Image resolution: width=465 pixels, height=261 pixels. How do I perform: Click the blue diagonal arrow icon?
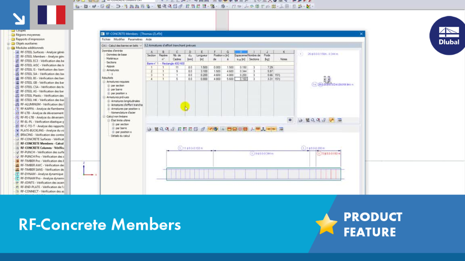point(19,19)
